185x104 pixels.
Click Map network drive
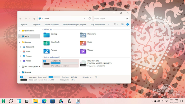click(x=98, y=25)
